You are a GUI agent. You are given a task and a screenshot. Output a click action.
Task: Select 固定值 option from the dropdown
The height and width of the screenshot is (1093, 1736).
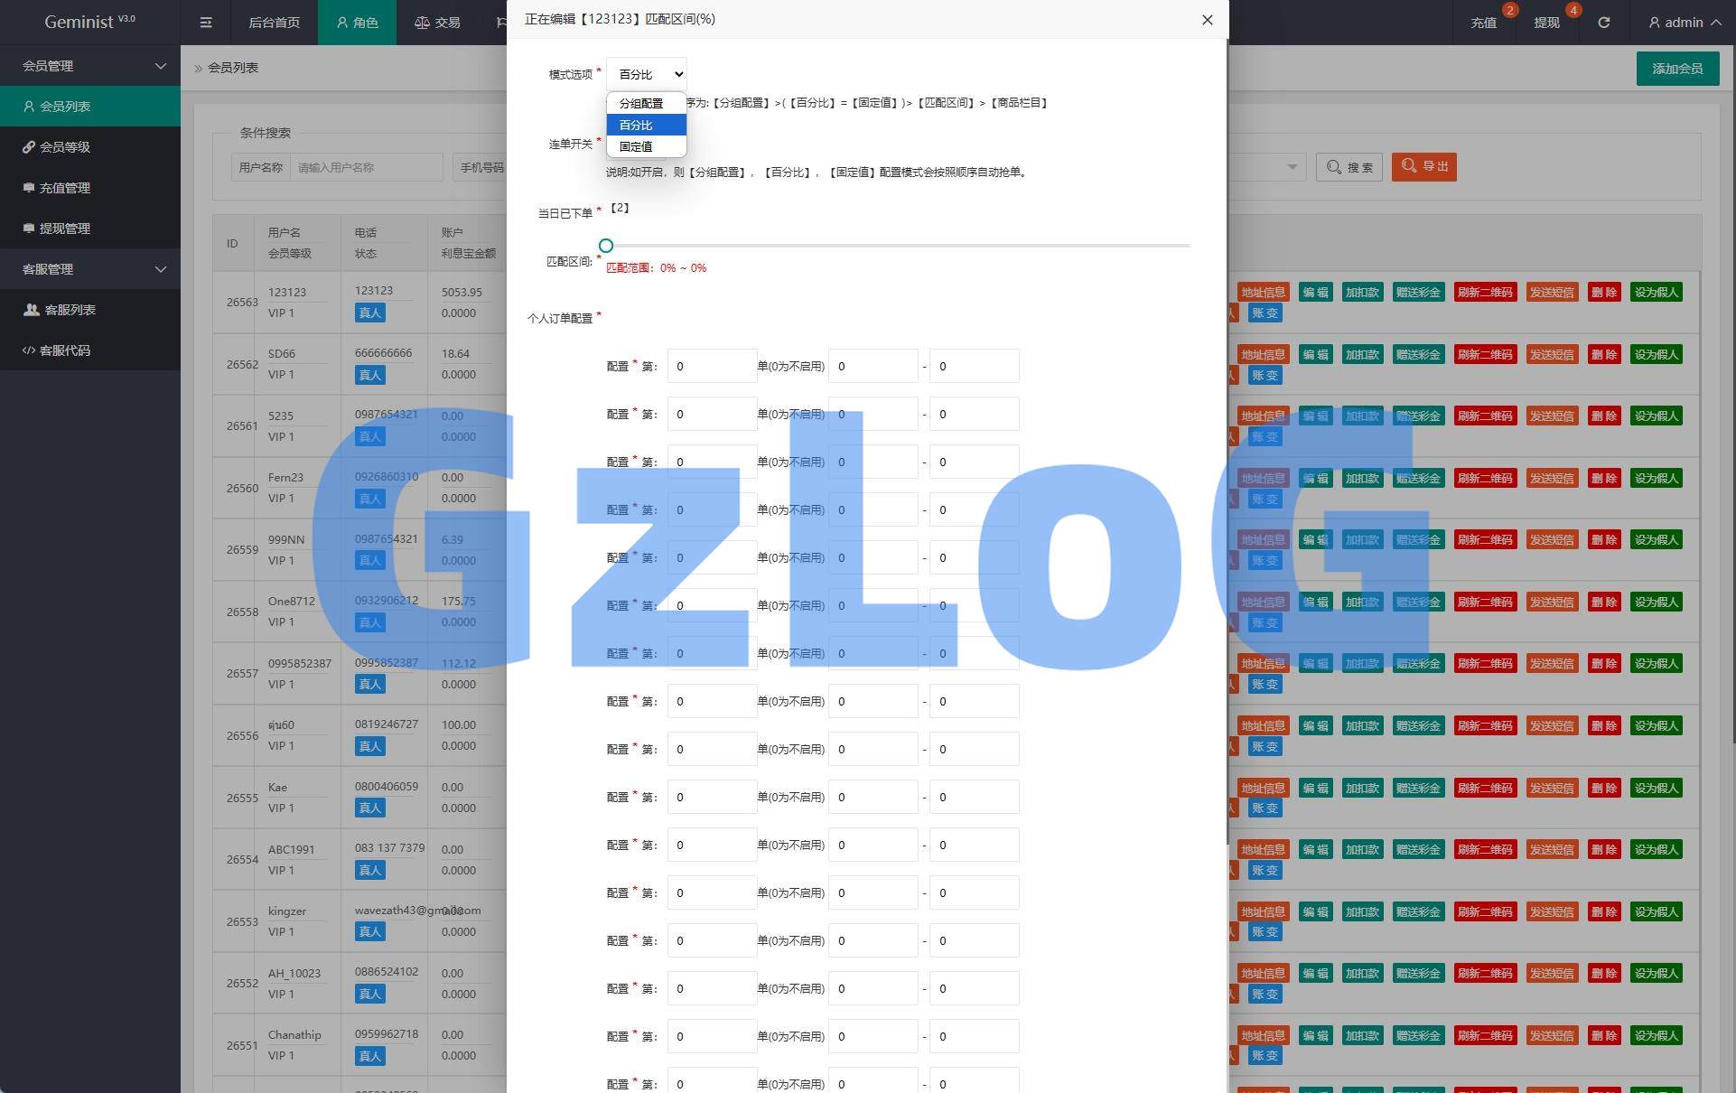pyautogui.click(x=636, y=146)
